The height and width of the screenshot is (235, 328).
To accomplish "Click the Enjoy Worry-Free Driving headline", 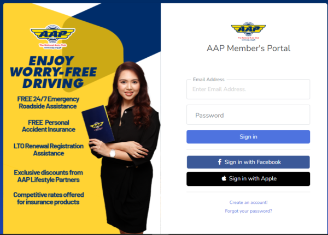I will coord(53,72).
